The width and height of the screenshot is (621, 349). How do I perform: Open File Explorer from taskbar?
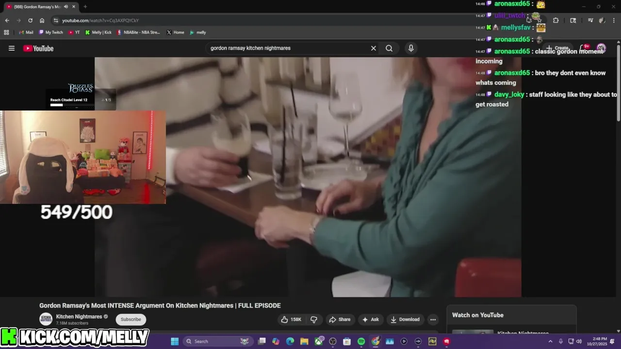coord(304,341)
